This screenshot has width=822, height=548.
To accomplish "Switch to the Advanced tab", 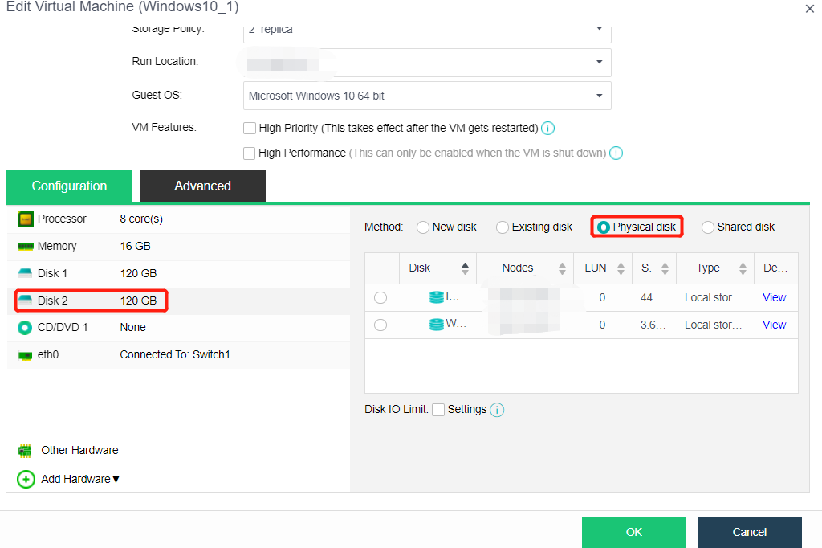I will (202, 186).
